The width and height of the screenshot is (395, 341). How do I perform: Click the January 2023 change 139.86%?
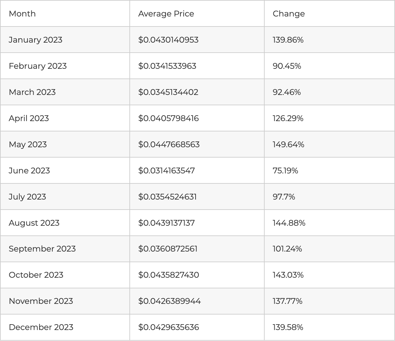click(x=288, y=40)
